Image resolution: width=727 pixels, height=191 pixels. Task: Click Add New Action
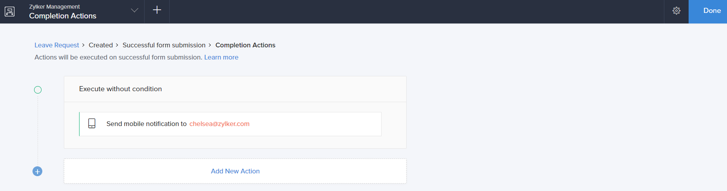pos(235,171)
